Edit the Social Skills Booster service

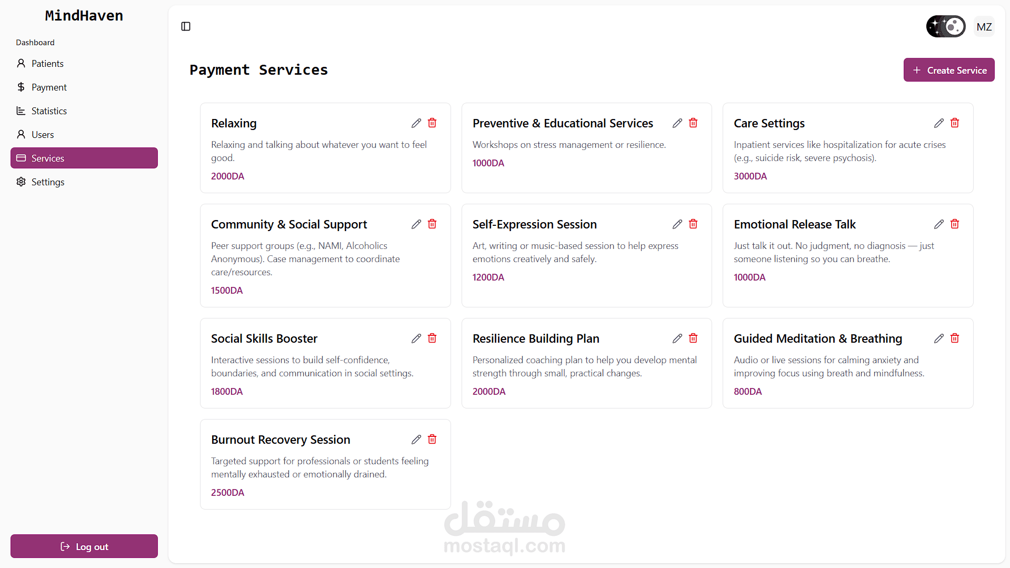click(x=416, y=338)
